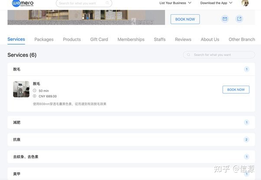
Task: Expand the 減肥 service category
Action: click(131, 122)
